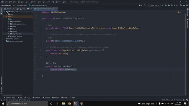Hide the Project tool window minus icon
This screenshot has width=189, height=106.
point(31,9)
